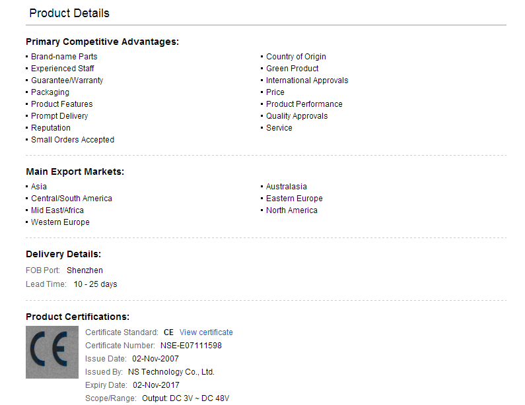The height and width of the screenshot is (405, 525).
Task: Select the Australasia market entry
Action: point(286,186)
